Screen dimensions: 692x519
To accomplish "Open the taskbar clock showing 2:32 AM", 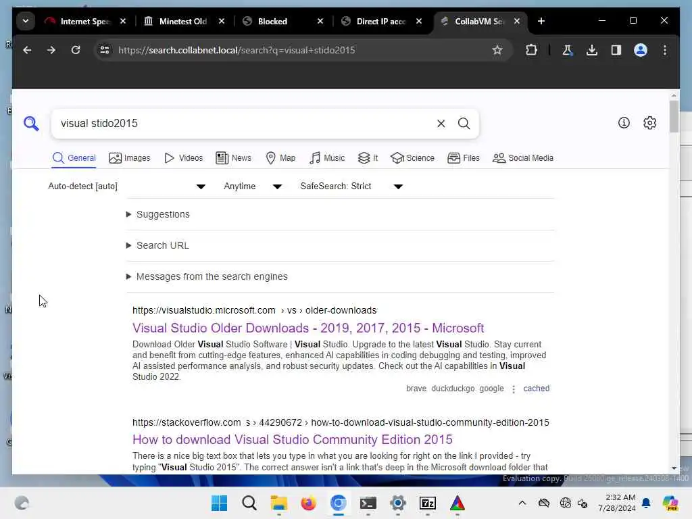I will click(x=617, y=503).
